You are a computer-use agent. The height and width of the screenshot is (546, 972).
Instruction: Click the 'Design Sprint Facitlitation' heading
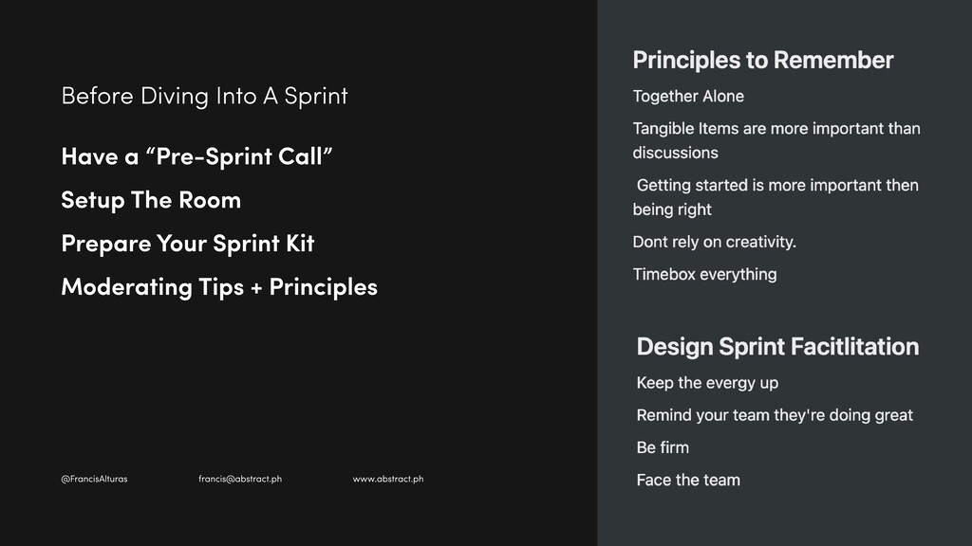(777, 347)
